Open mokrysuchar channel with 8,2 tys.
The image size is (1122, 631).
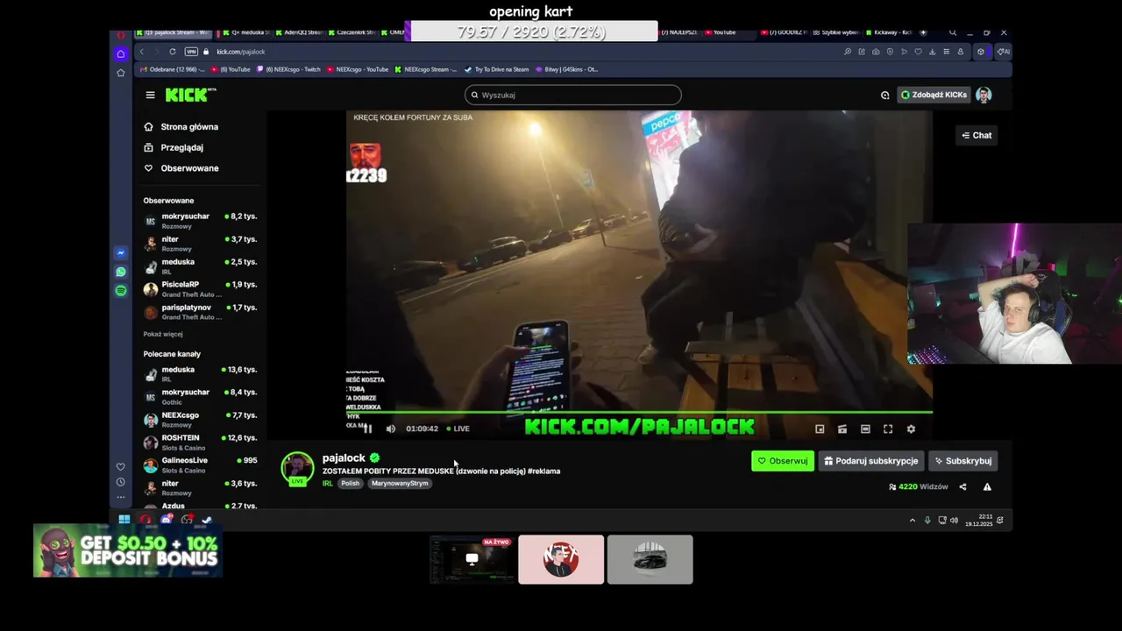(x=200, y=220)
